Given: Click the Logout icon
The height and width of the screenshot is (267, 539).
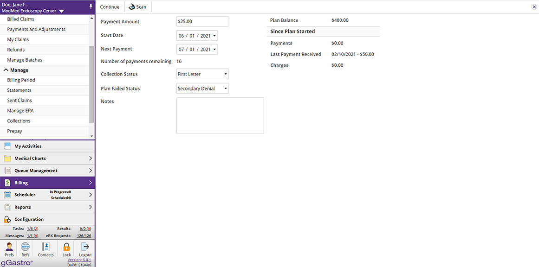Looking at the screenshot, I should [84, 249].
